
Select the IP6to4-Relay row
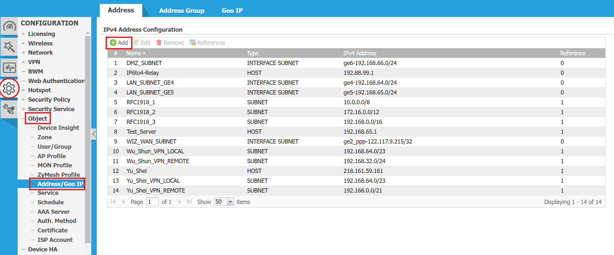pos(356,73)
